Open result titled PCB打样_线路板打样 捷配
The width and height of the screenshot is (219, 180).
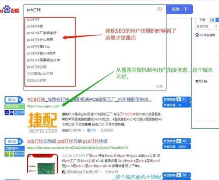click(x=90, y=100)
